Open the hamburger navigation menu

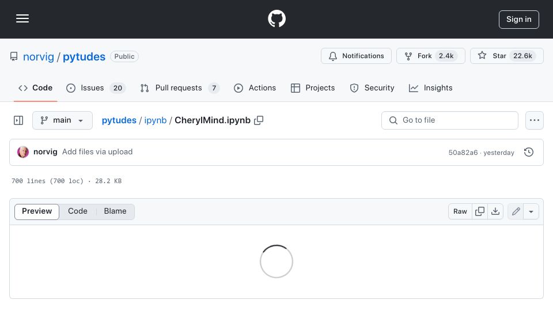[x=22, y=18]
